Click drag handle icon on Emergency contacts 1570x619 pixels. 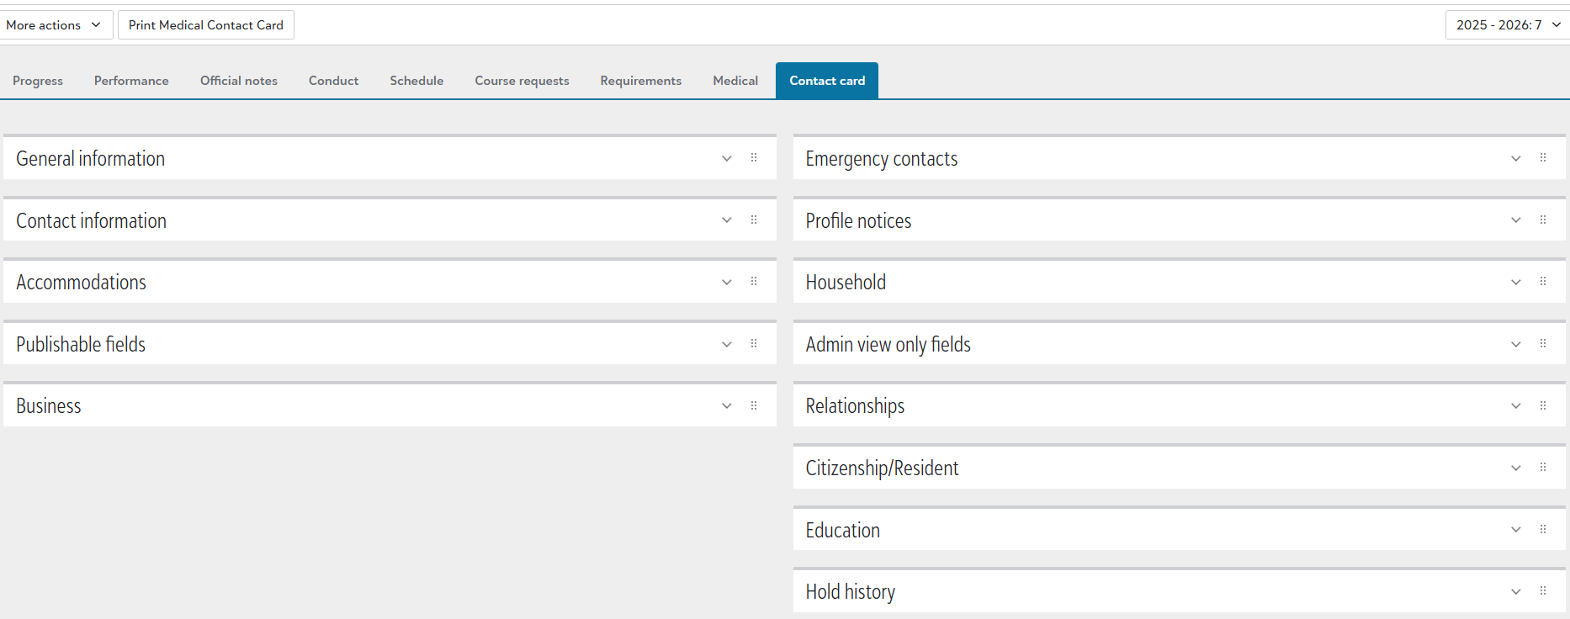[1543, 158]
